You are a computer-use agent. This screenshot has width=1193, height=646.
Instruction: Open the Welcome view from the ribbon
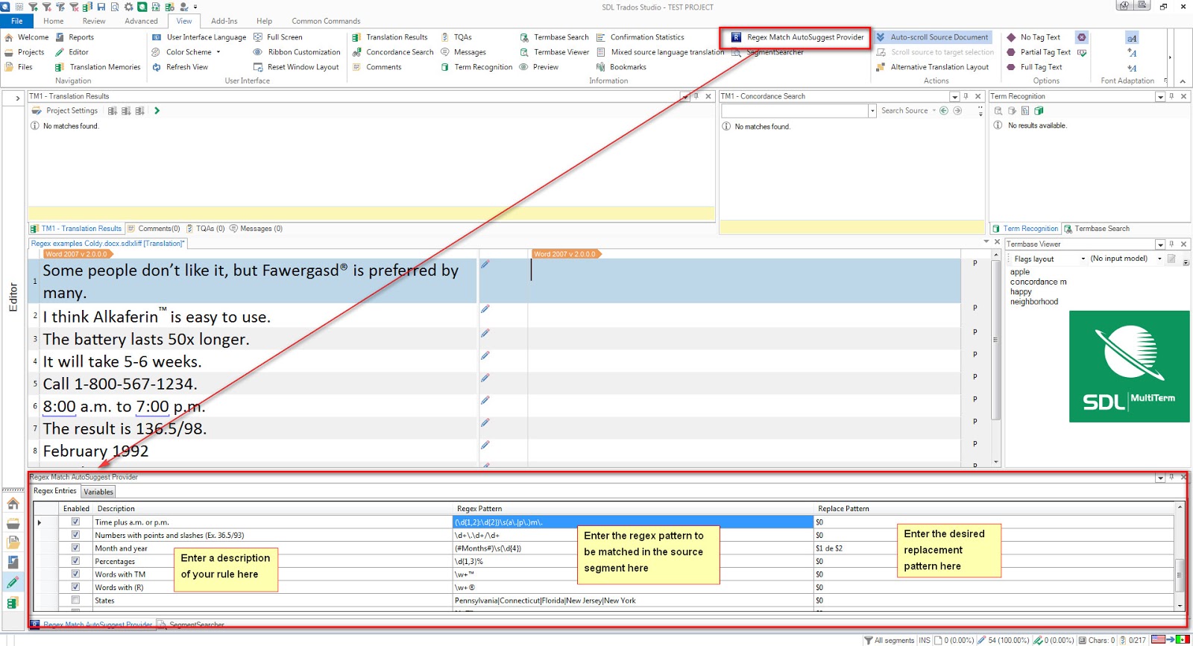[x=27, y=37]
